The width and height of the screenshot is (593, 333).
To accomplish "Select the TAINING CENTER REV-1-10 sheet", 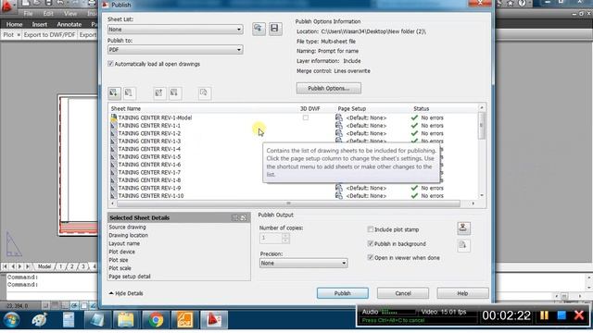I will [150, 196].
